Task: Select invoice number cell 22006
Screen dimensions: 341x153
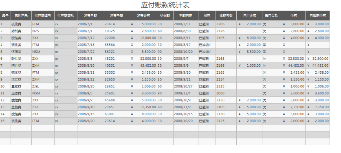Action: click(117, 38)
